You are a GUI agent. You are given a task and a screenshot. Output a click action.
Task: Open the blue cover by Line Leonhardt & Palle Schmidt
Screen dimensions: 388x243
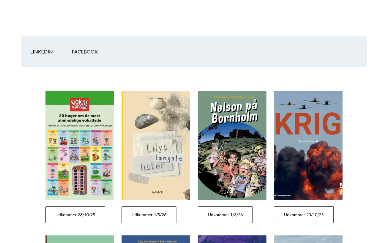click(156, 239)
